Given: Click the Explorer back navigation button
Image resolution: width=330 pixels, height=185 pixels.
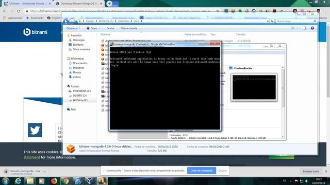Looking at the screenshot, I should [66, 21].
